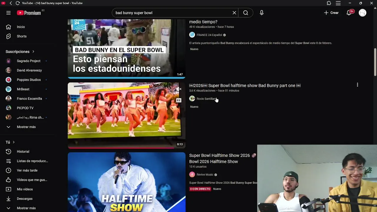Open the notifications bell

(349, 13)
